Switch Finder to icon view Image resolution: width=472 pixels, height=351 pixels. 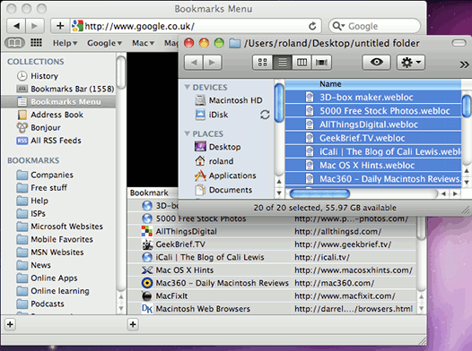263,63
